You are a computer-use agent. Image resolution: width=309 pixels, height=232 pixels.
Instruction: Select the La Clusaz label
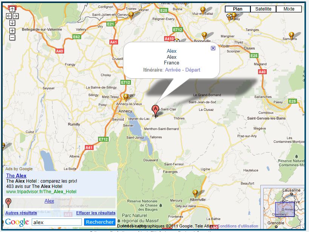[206, 110]
